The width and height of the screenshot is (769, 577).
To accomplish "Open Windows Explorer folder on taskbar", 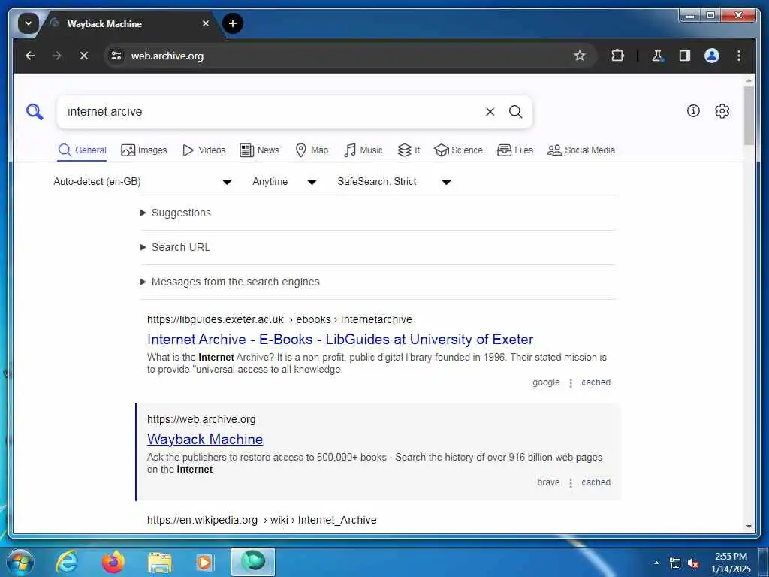I will pos(160,563).
